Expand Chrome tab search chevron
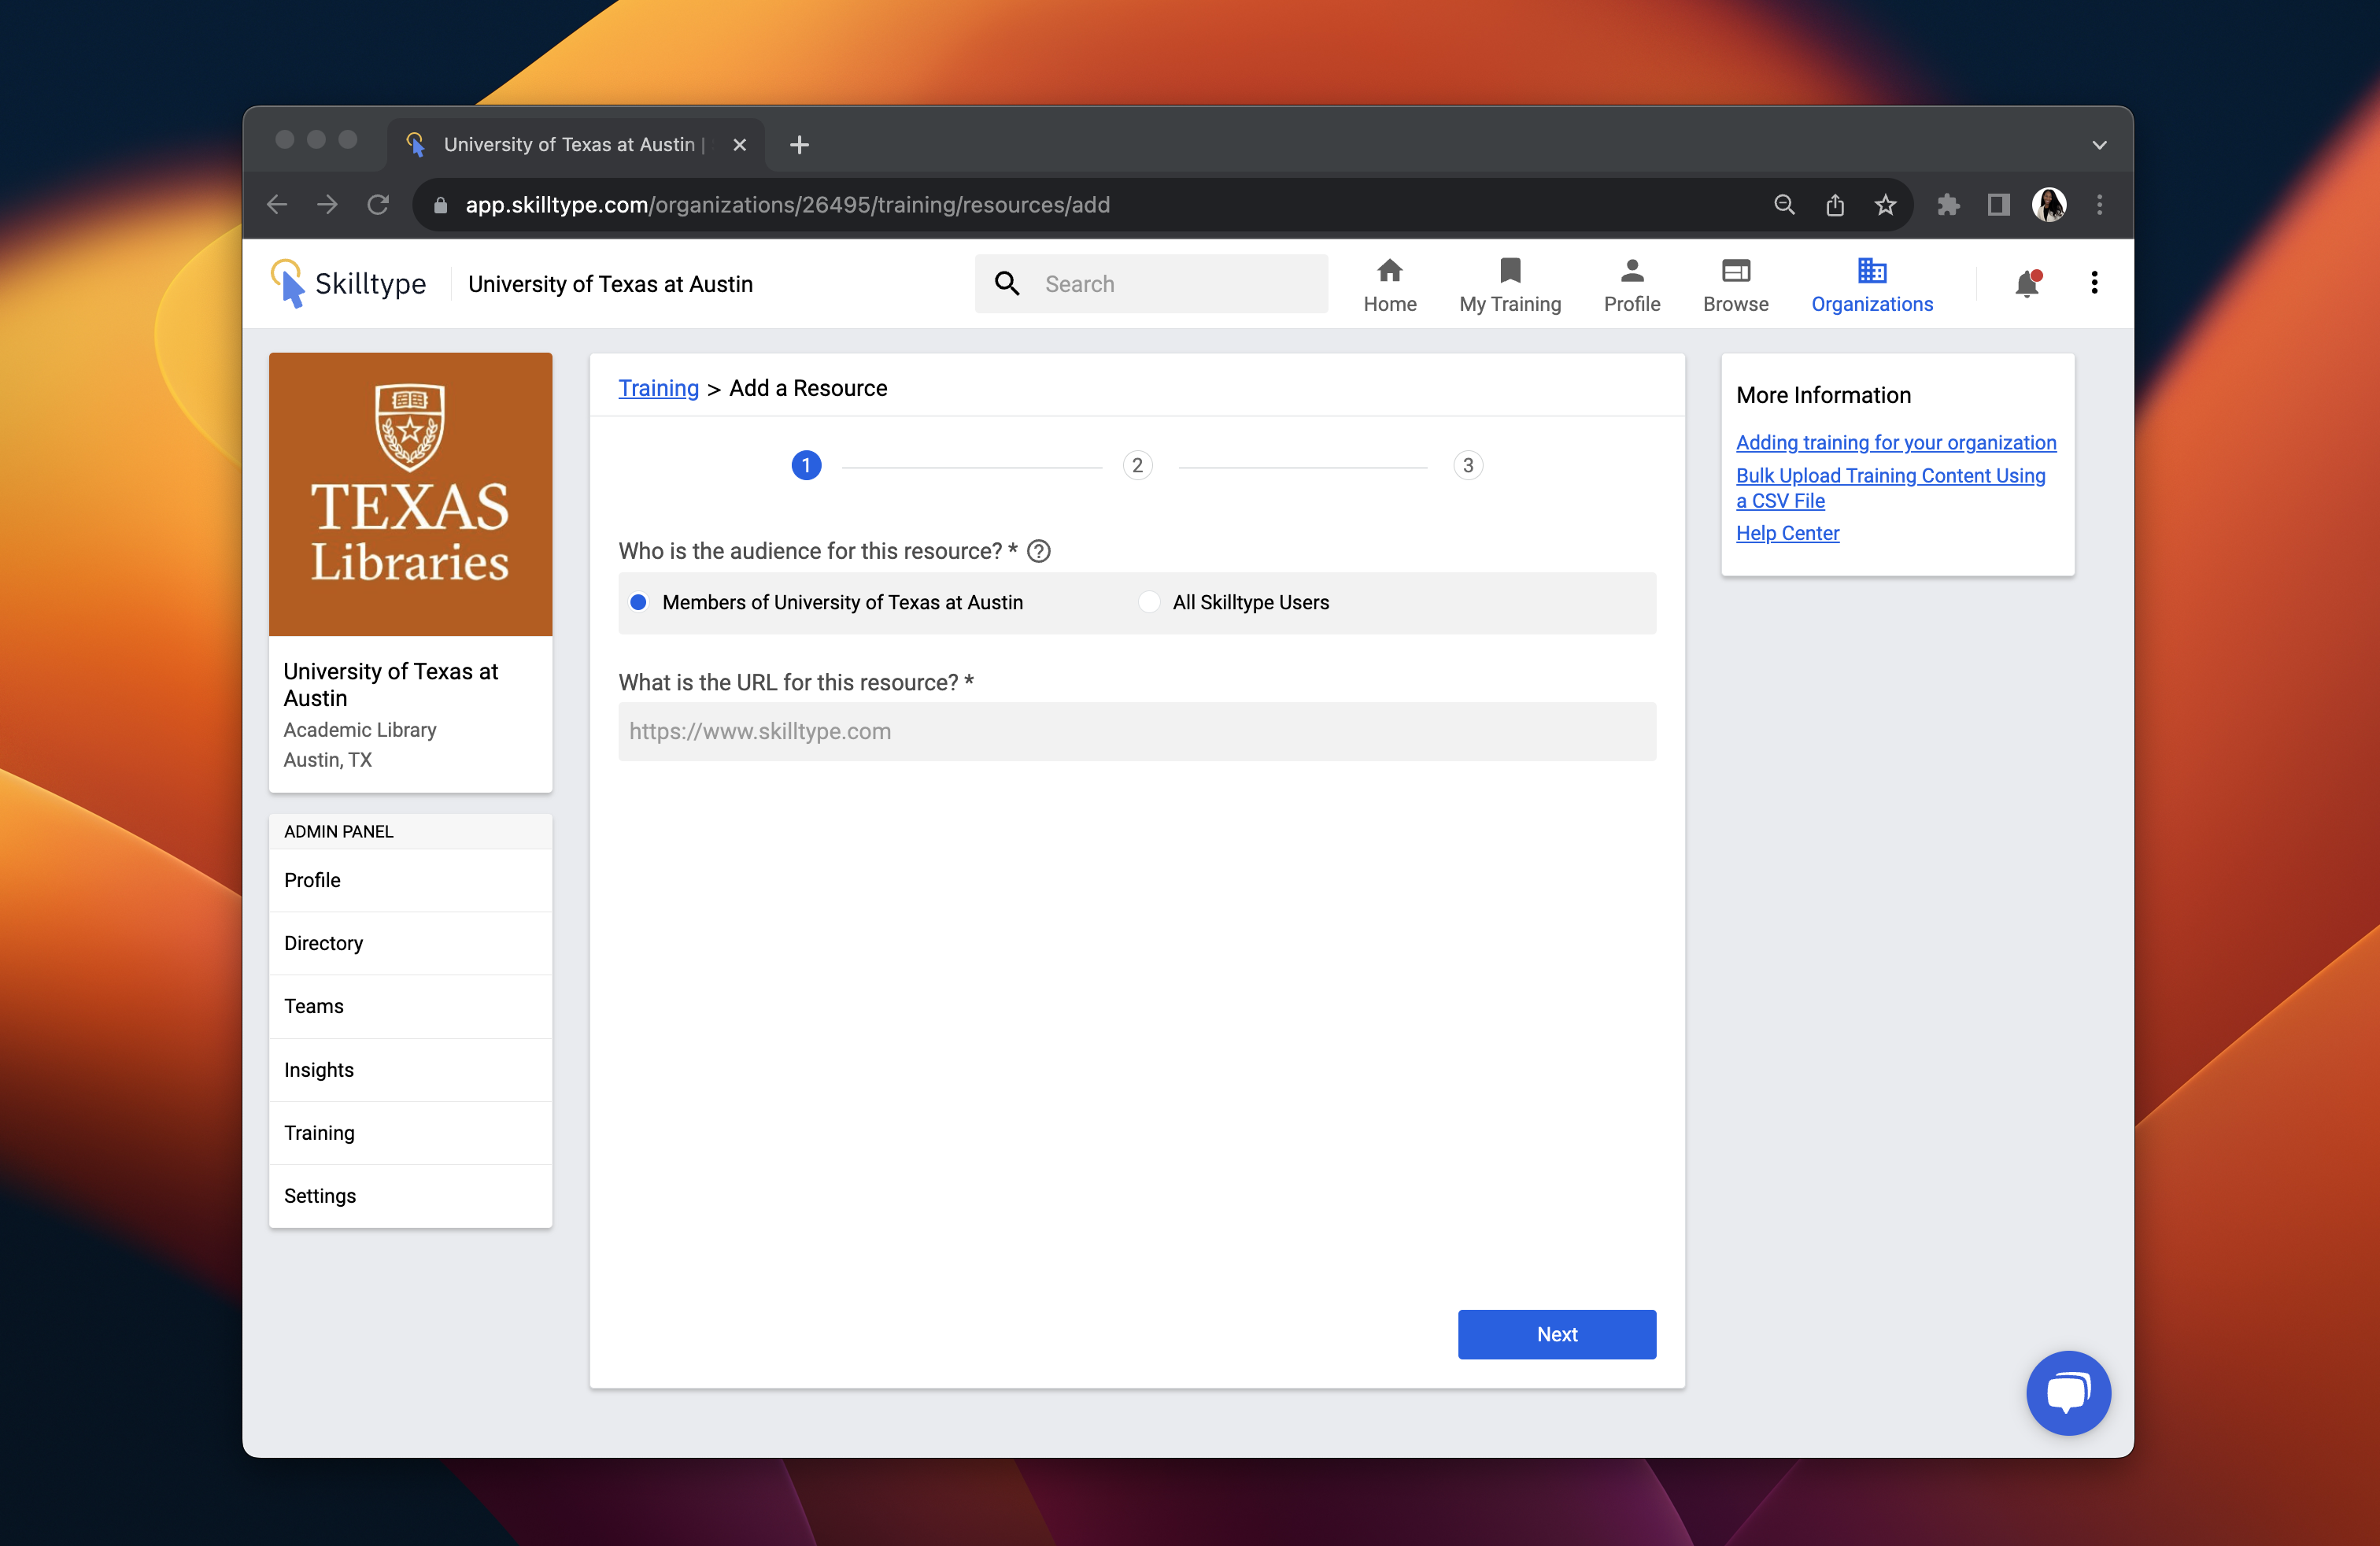The height and width of the screenshot is (1546, 2380). point(2099,145)
